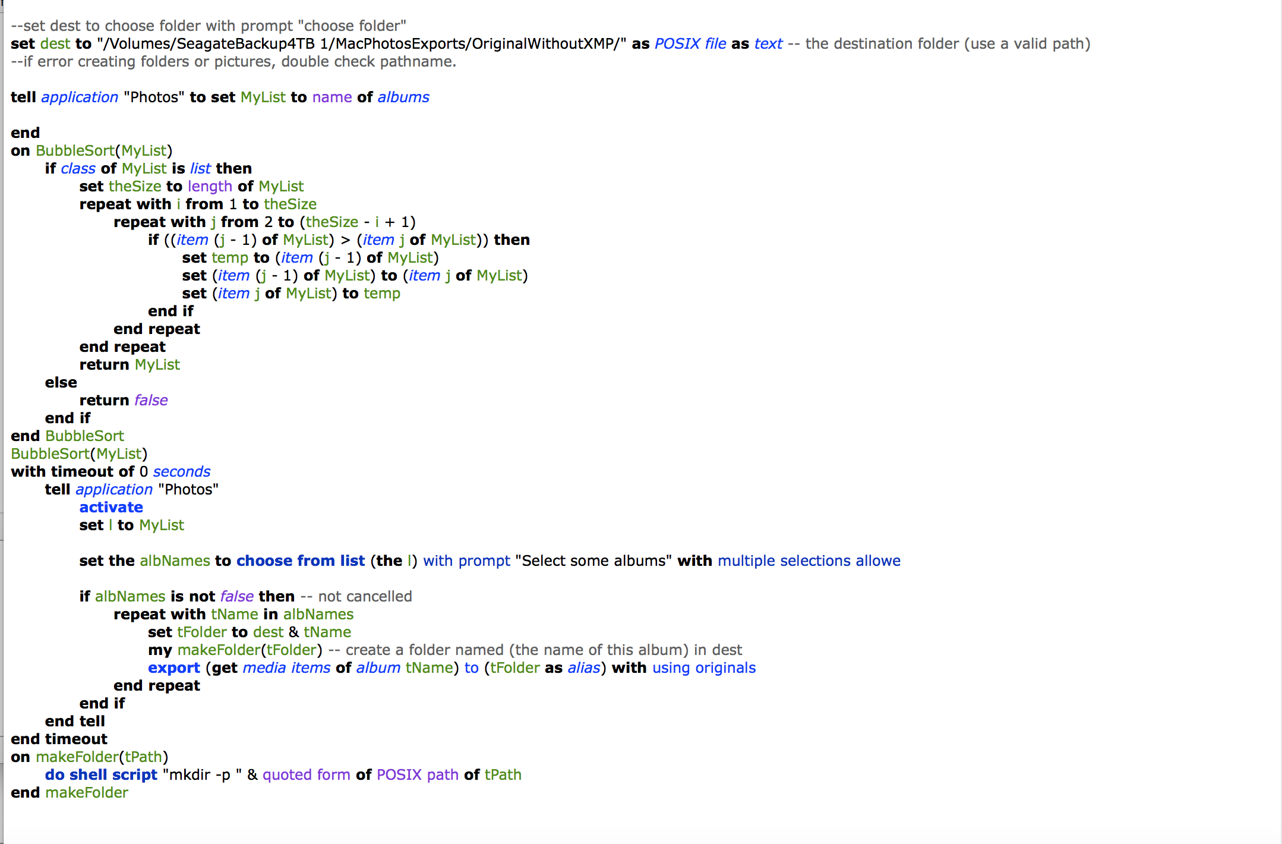
Task: Click the "Select some albums" prompt string
Action: pos(593,560)
